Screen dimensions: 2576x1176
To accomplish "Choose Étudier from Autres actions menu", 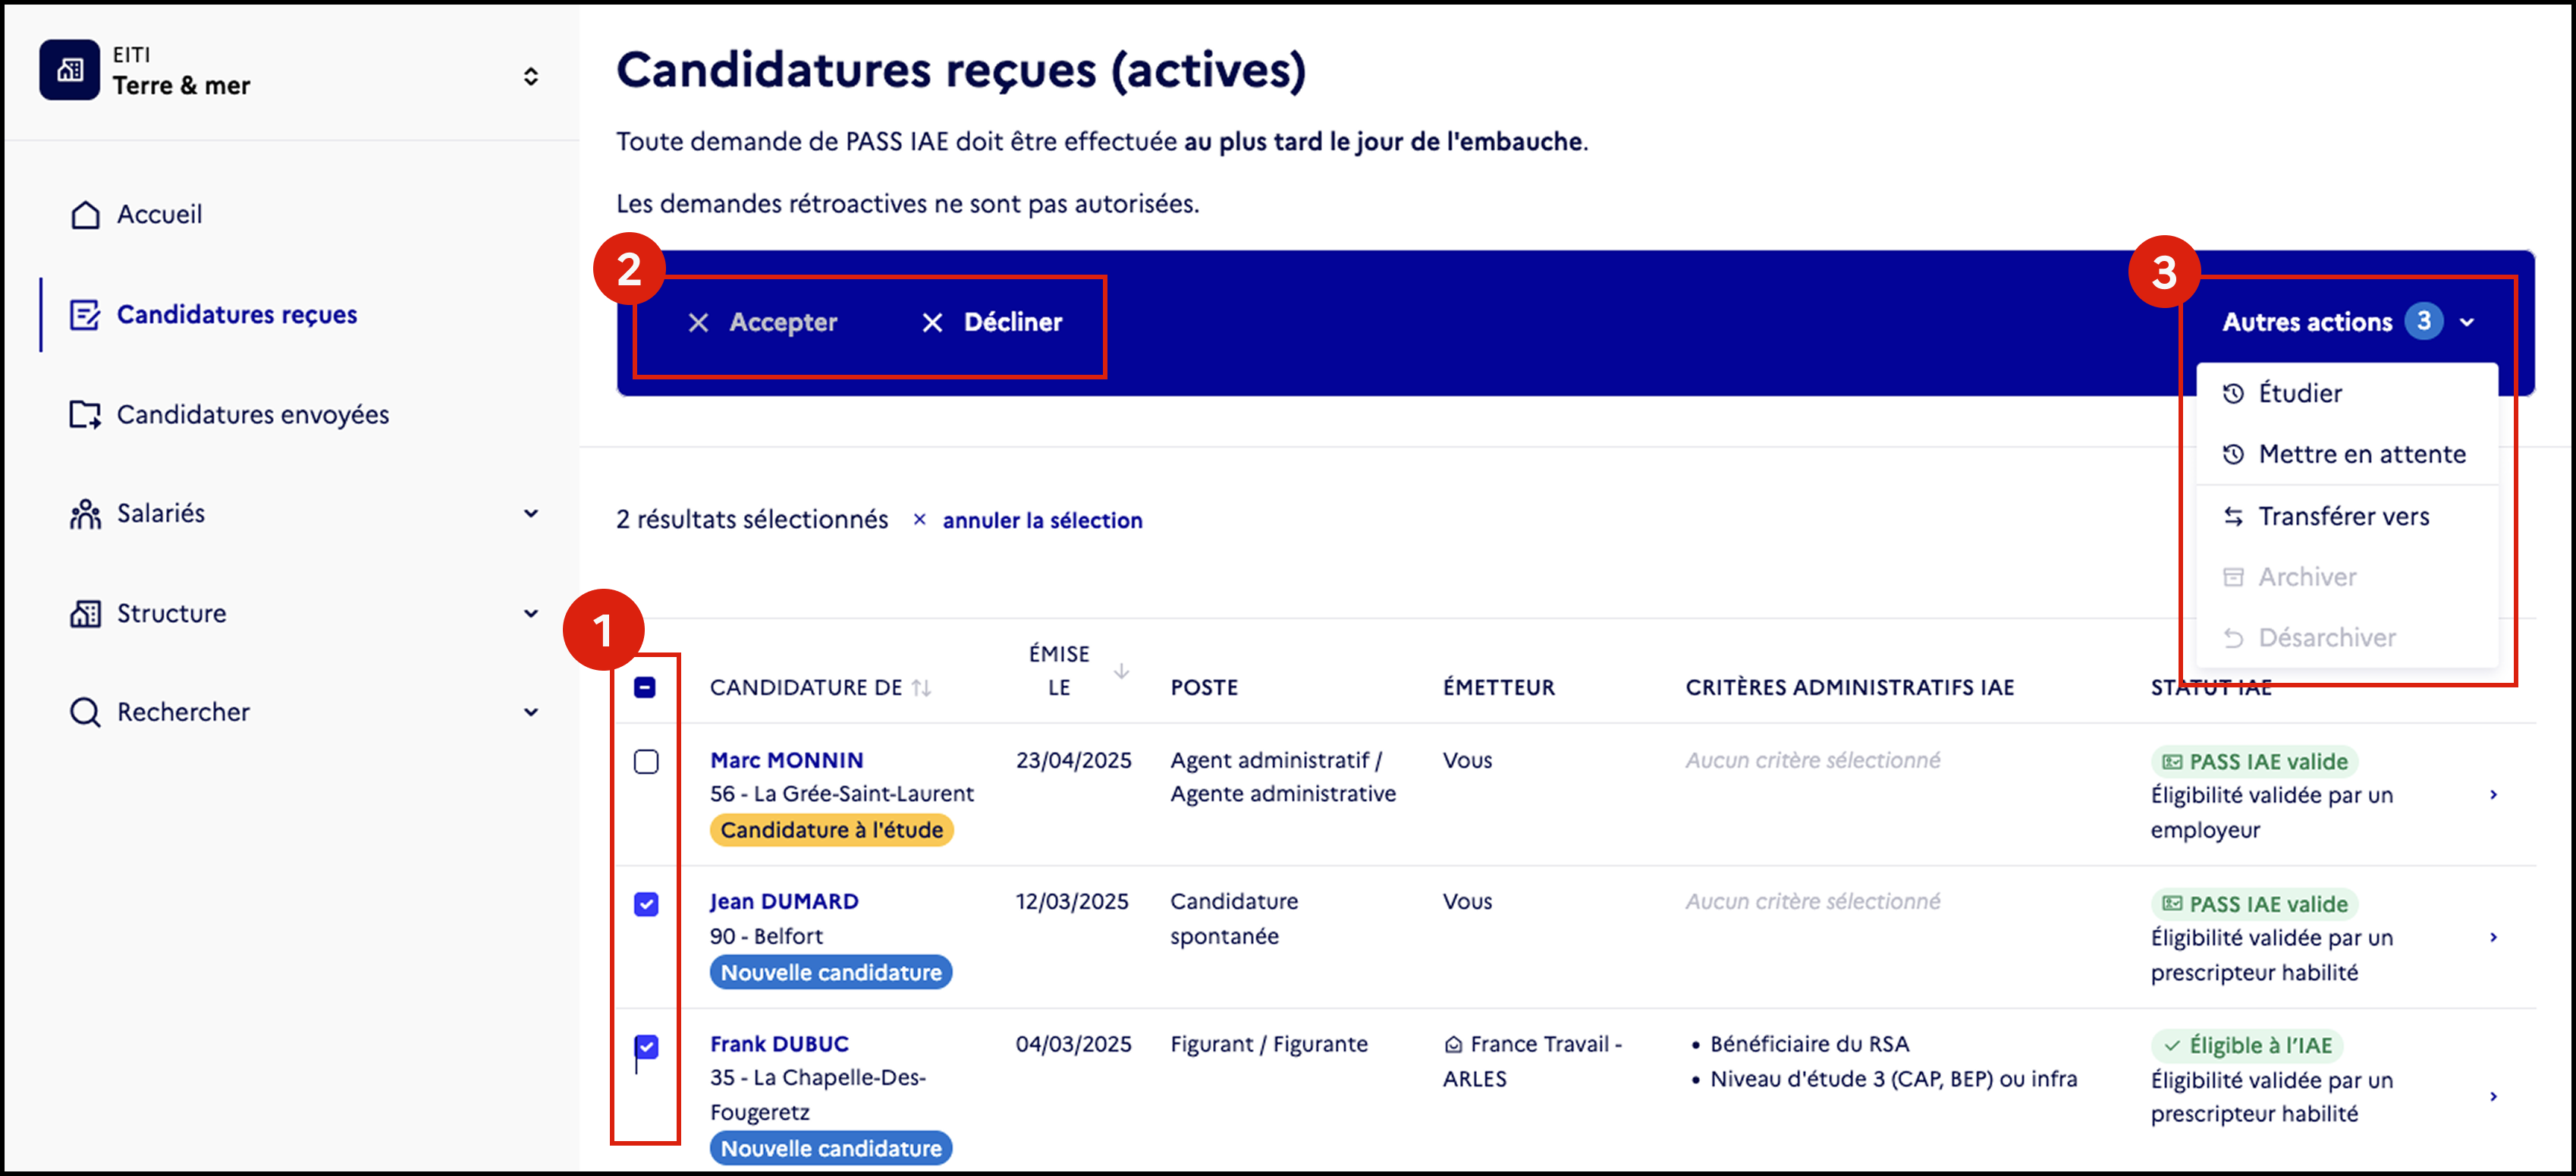I will 2346,393.
